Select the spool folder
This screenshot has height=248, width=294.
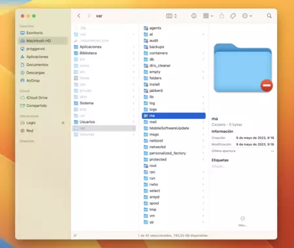pyautogui.click(x=174, y=203)
